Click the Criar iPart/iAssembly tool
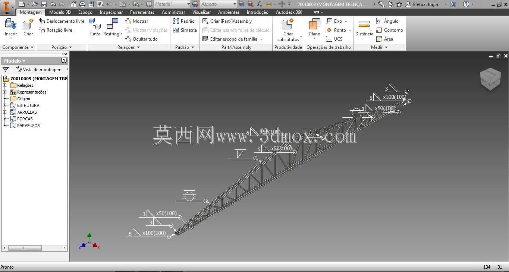Viewport: 509px width, 272px height. pos(227,21)
